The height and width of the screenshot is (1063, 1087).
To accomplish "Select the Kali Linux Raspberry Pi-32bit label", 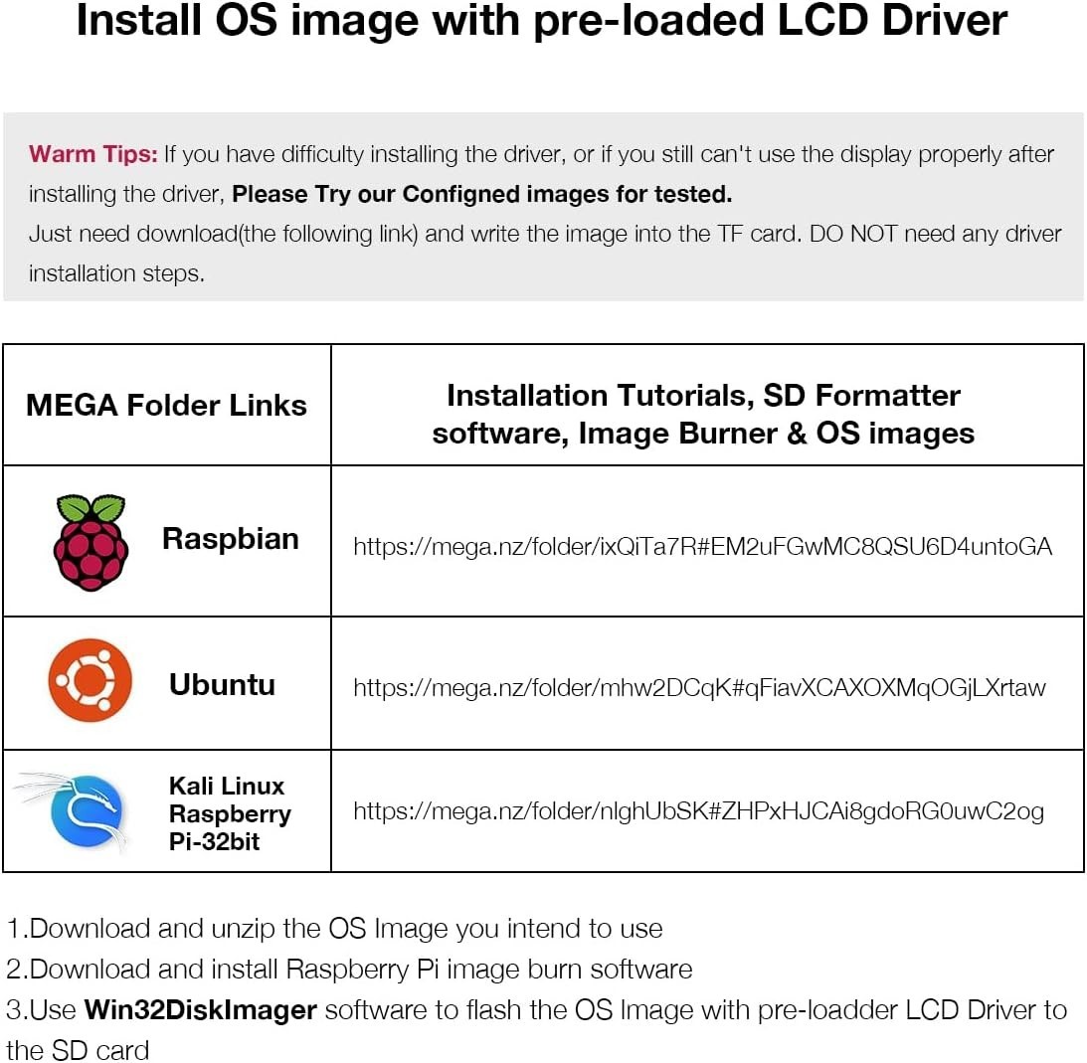I will click(230, 813).
